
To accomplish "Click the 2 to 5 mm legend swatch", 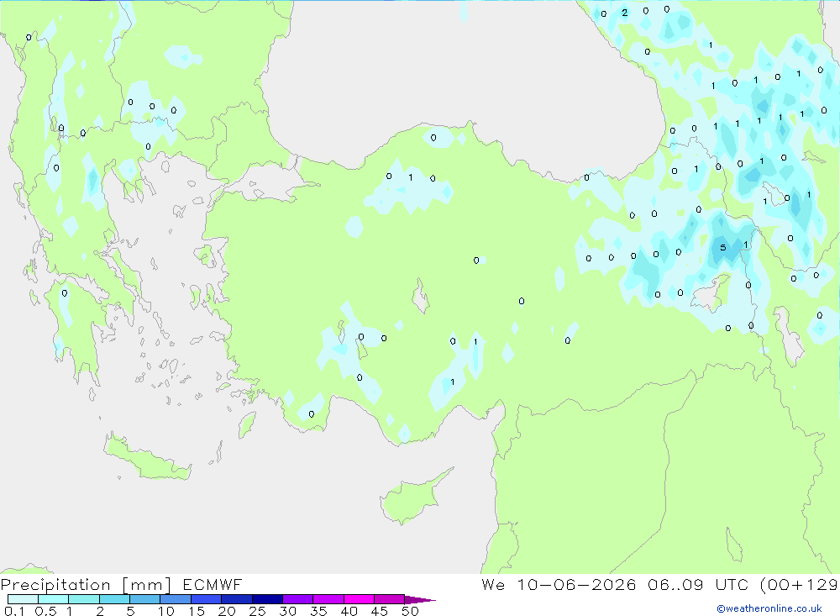I will (114, 599).
